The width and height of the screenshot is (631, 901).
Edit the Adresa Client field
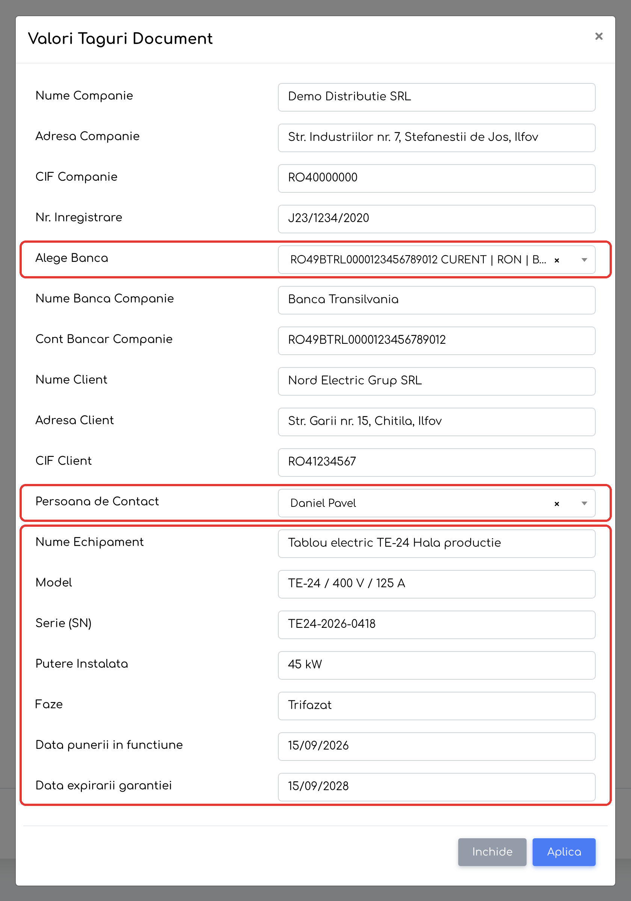pyautogui.click(x=436, y=422)
